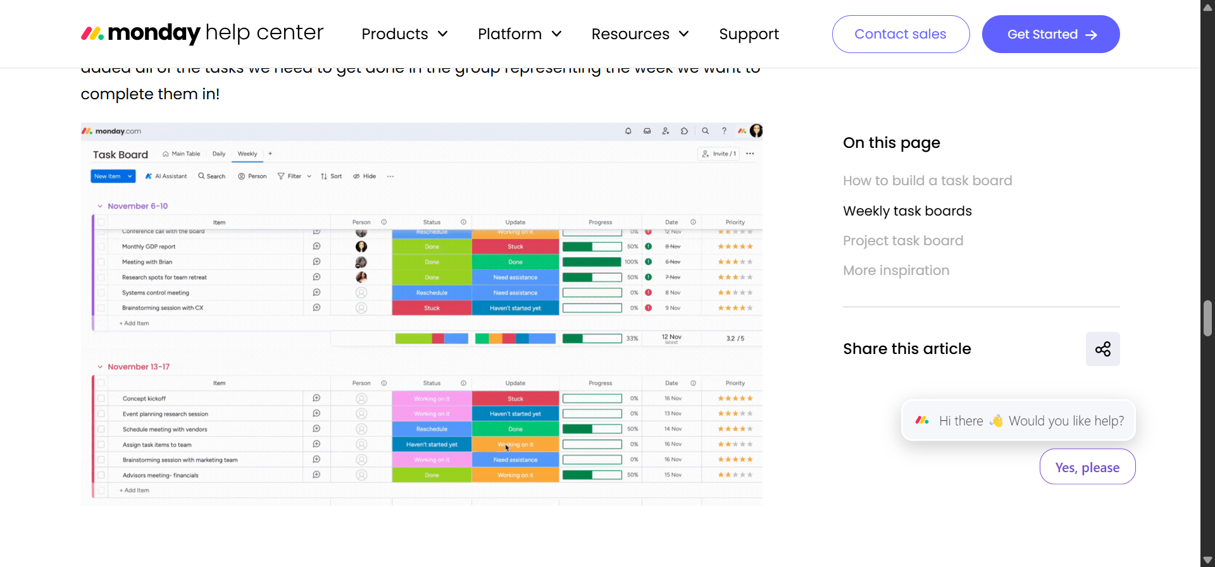Click the Invite / 1 button
Image resolution: width=1215 pixels, height=567 pixels.
[x=719, y=154]
